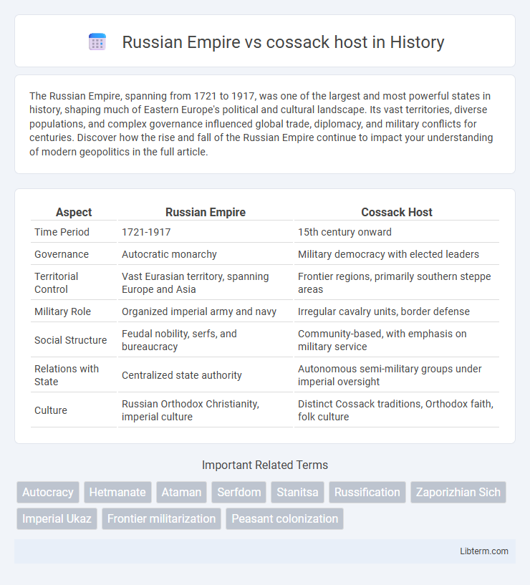530x585 pixels.
Task: Click 'Irregular cavalry units, border defense' cell
Action: [384, 311]
